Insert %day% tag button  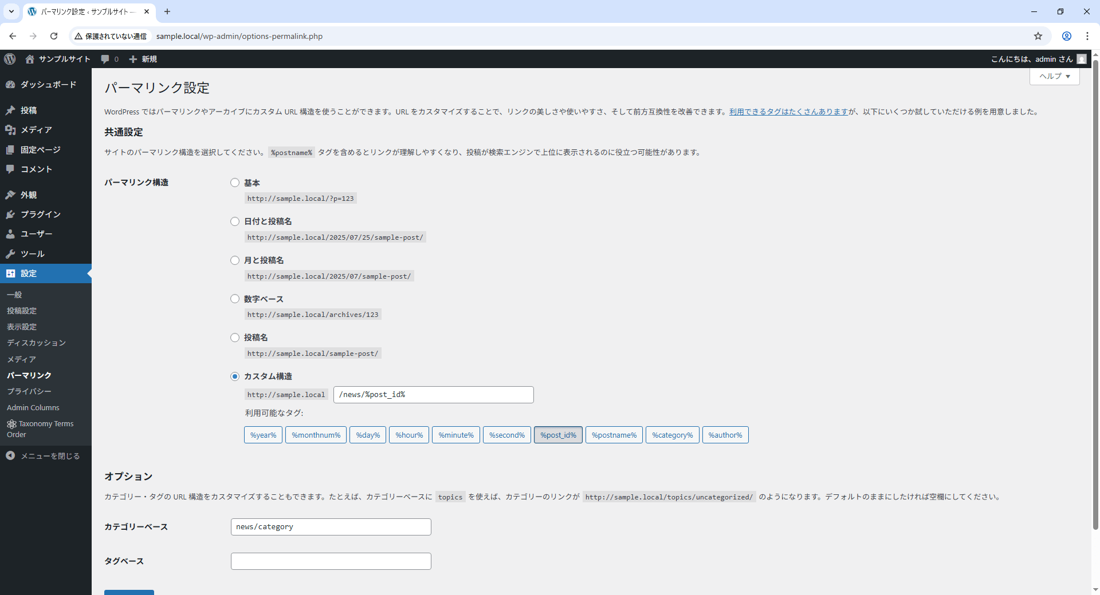click(368, 435)
